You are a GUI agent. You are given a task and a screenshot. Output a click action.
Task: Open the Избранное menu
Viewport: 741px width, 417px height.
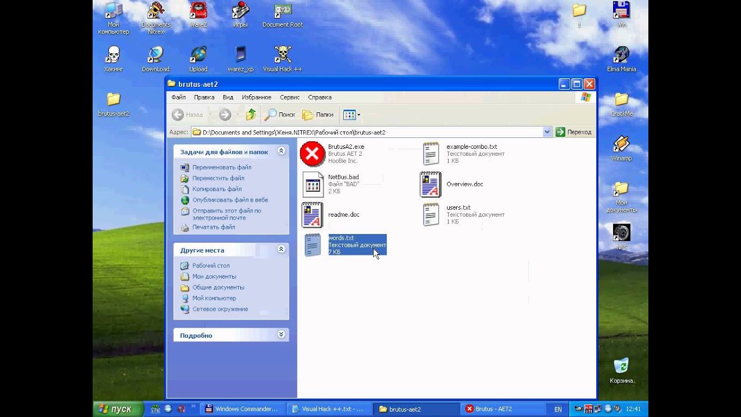[256, 97]
